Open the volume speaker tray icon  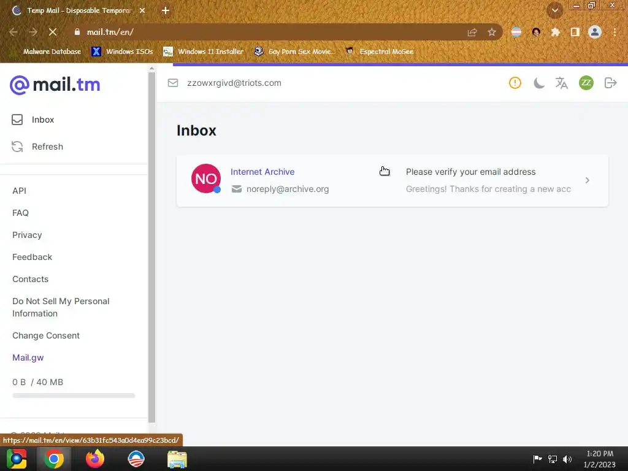(567, 459)
